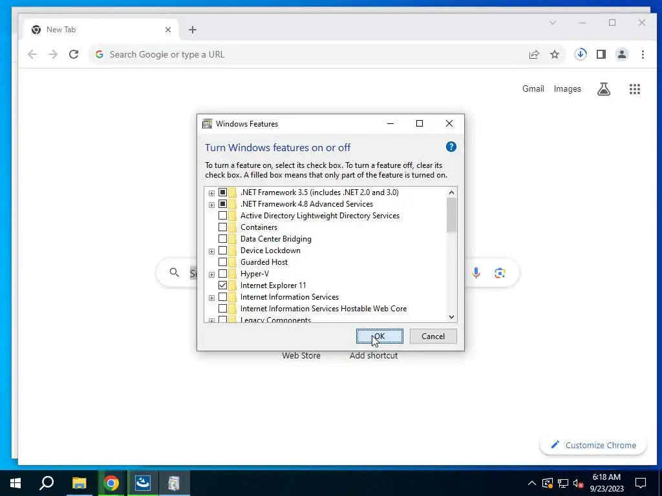Open the Google apps grid
The width and height of the screenshot is (662, 496).
point(635,89)
